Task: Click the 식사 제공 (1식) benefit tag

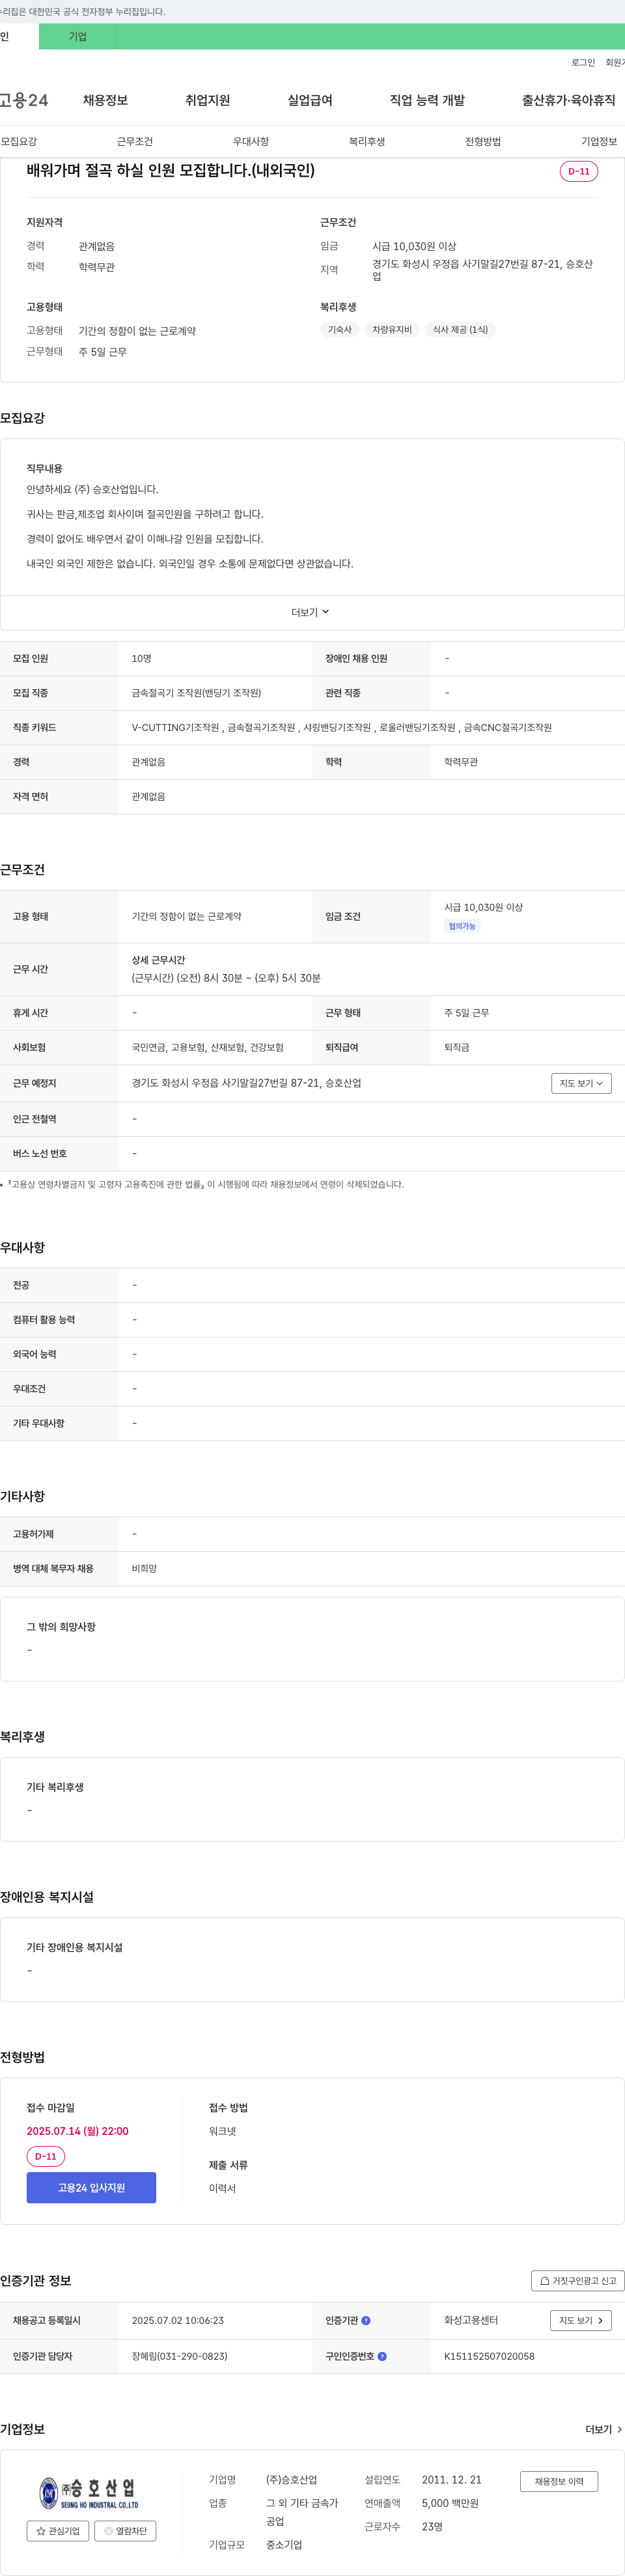Action: [x=460, y=330]
